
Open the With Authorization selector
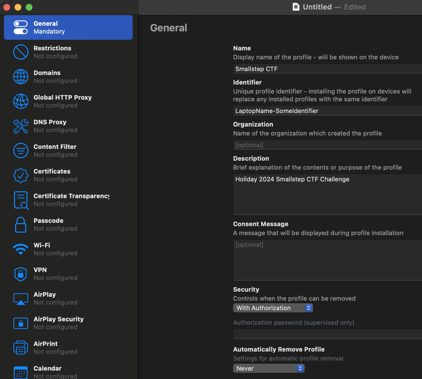tap(273, 308)
